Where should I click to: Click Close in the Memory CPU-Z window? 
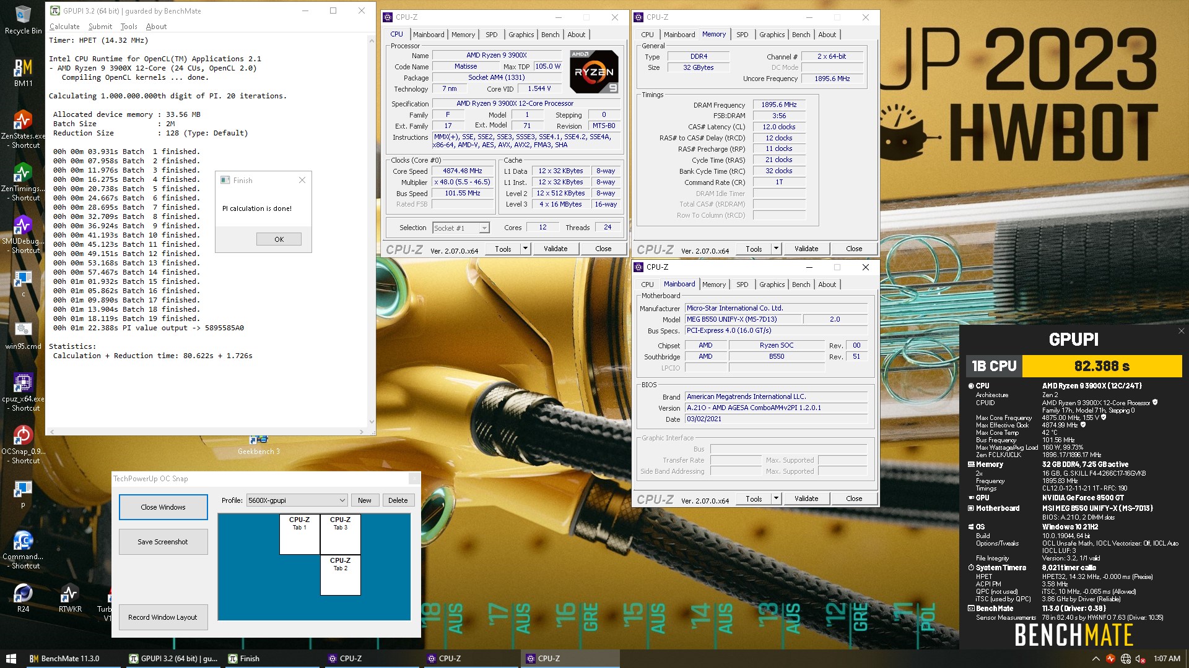coord(854,249)
